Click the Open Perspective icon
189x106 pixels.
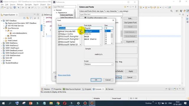point(177,11)
